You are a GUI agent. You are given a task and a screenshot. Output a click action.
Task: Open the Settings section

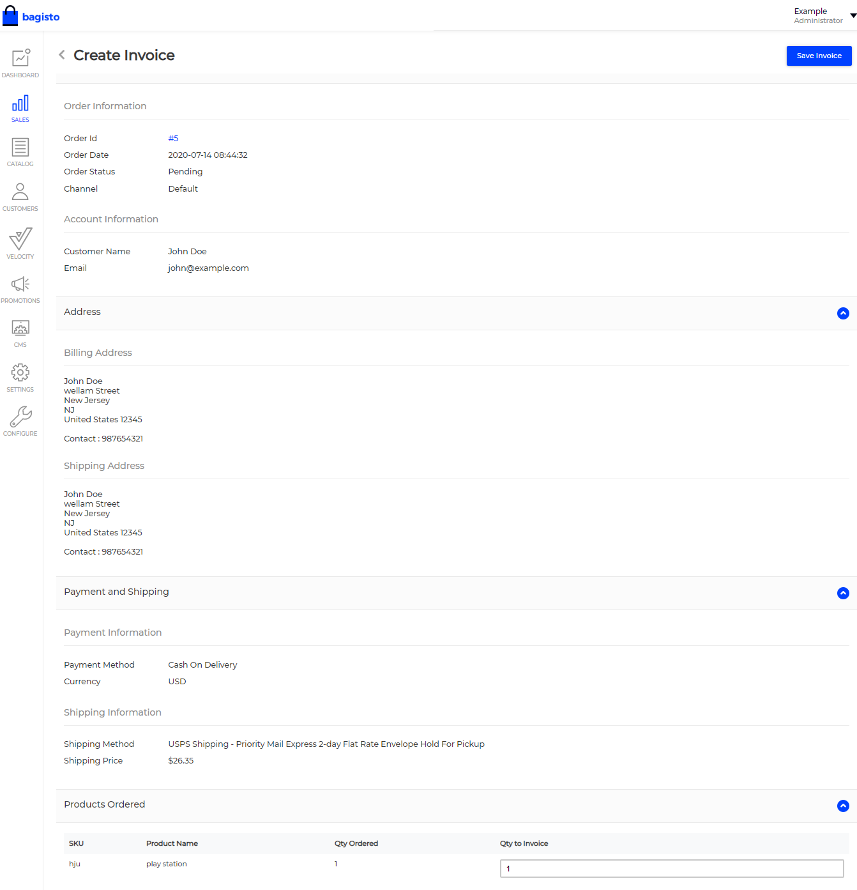(20, 377)
